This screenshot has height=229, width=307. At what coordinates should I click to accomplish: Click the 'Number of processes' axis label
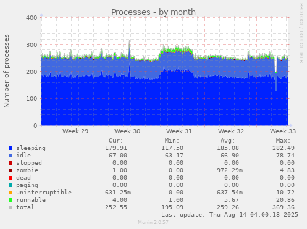(6, 71)
